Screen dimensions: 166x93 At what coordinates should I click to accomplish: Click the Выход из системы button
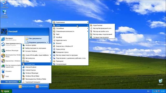(26, 87)
